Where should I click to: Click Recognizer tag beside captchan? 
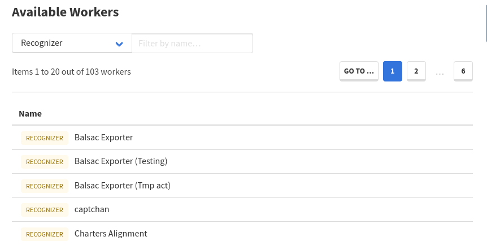45,210
